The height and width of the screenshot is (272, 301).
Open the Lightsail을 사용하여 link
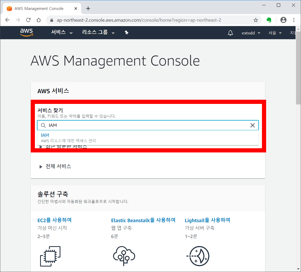pyautogui.click(x=208, y=220)
